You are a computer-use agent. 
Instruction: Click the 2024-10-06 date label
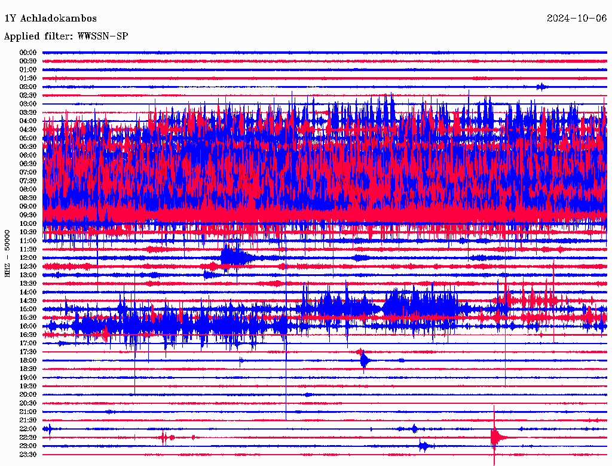pyautogui.click(x=577, y=19)
